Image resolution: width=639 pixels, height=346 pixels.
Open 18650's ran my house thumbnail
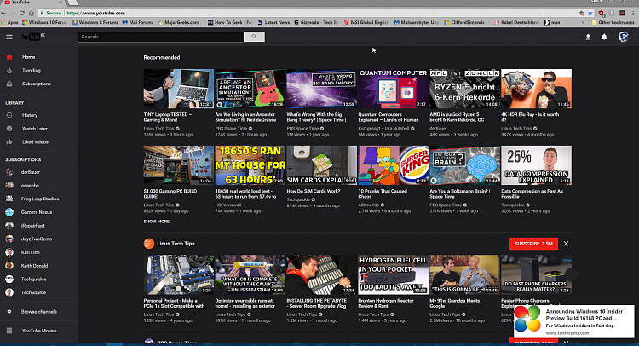click(x=250, y=165)
